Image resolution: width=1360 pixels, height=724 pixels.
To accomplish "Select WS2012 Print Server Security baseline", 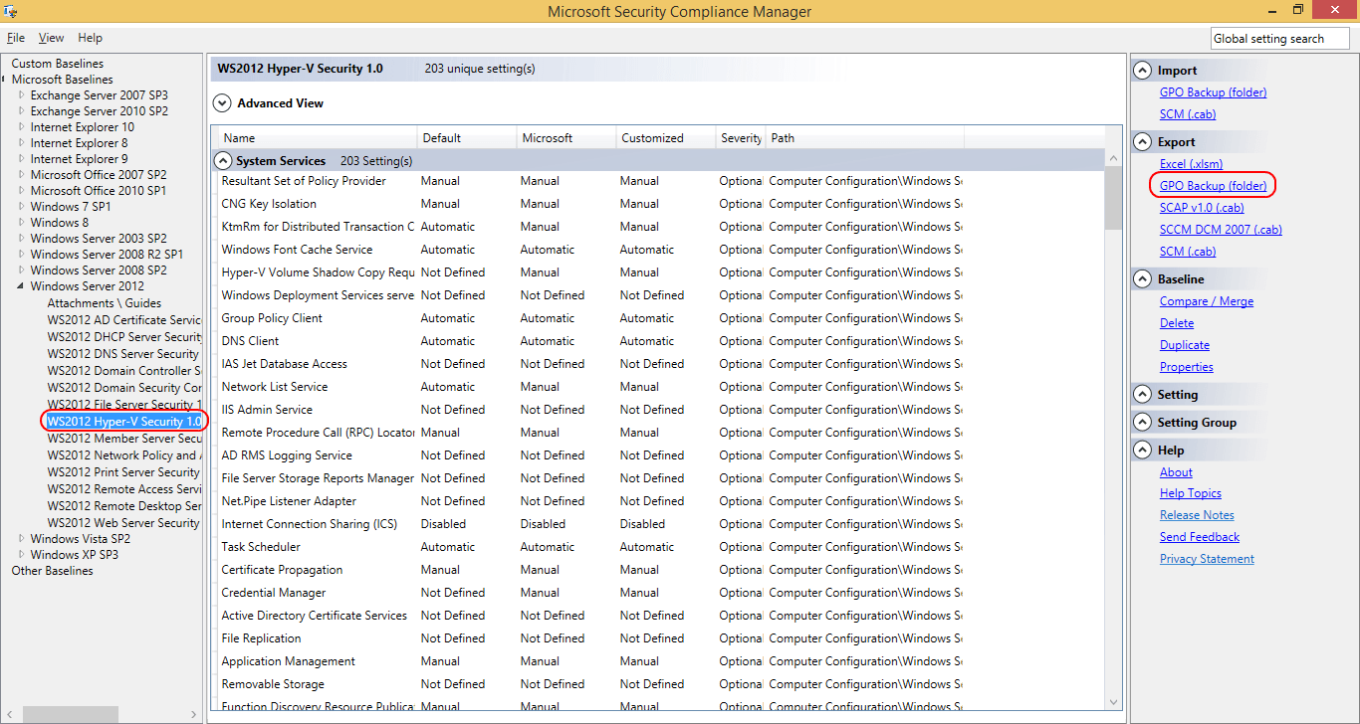I will (x=123, y=472).
